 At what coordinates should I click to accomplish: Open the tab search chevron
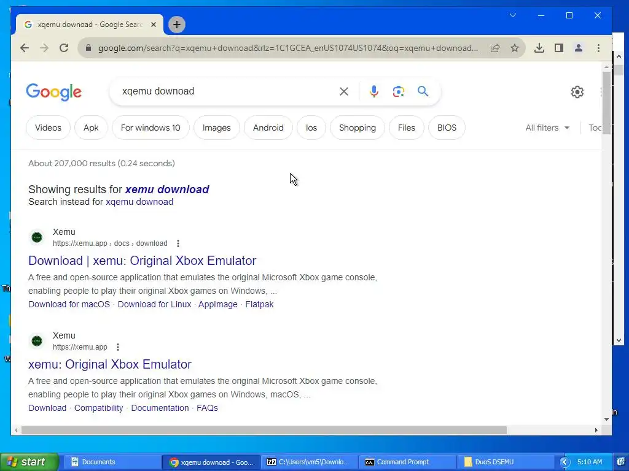click(x=513, y=15)
